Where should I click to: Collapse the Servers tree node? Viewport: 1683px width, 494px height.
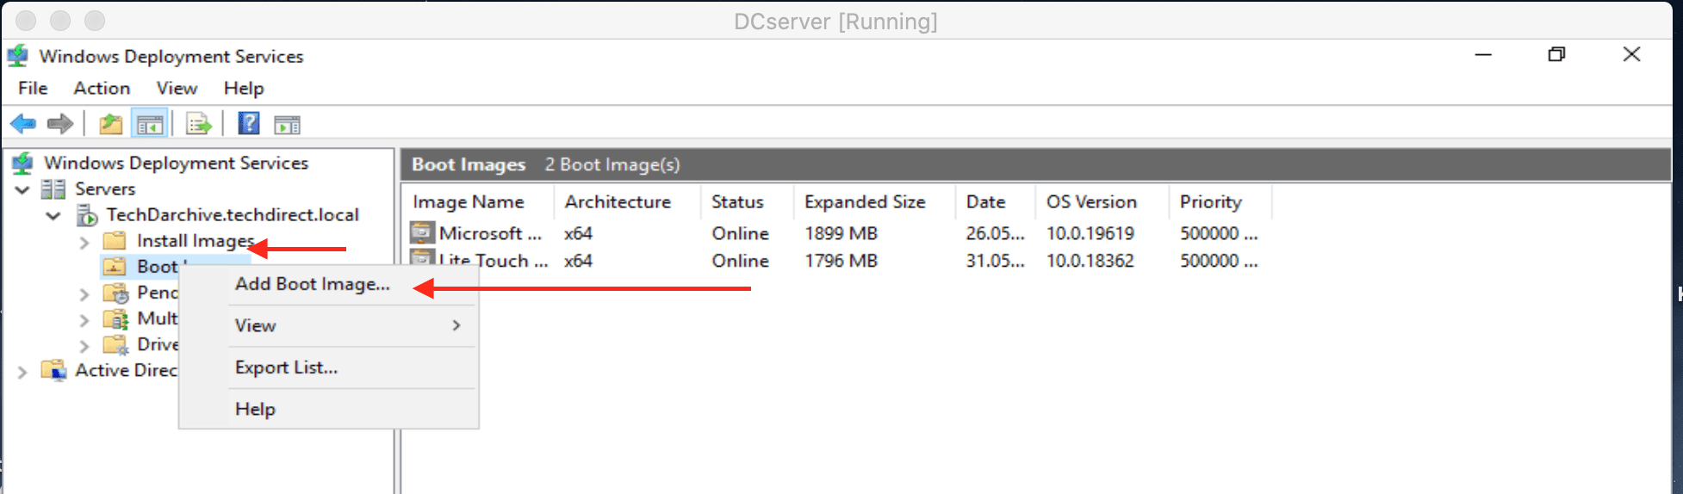click(x=23, y=189)
